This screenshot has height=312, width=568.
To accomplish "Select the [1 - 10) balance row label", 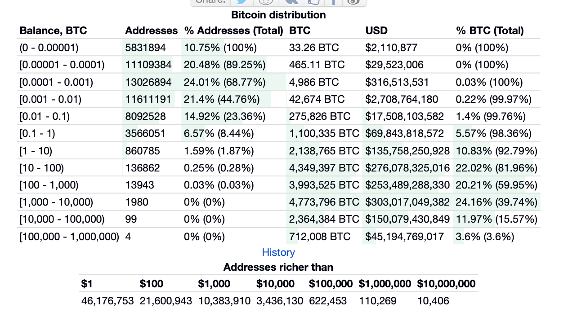I will coord(36,151).
